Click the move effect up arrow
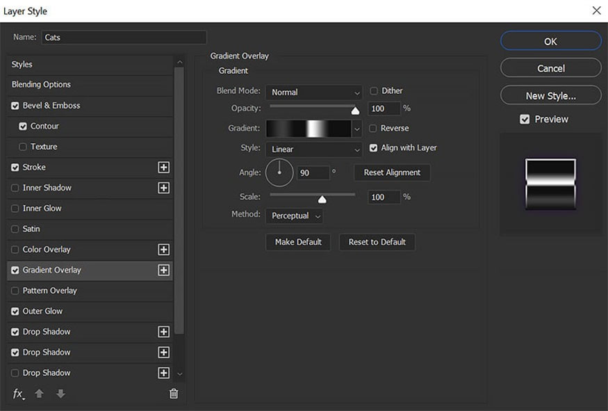The height and width of the screenshot is (411, 608). point(40,394)
